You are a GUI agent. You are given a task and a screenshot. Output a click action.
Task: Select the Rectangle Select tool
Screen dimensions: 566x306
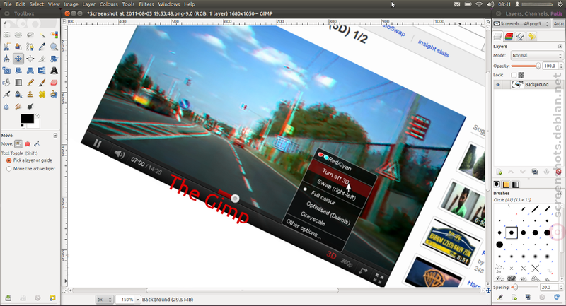point(6,35)
